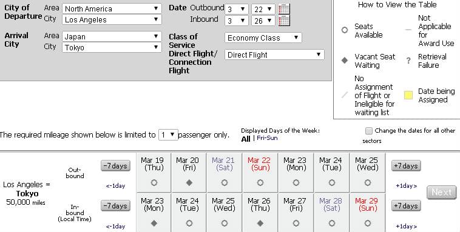
Task: Select outbound Mar 23 (Mon) seats available circle
Action: coord(296,183)
